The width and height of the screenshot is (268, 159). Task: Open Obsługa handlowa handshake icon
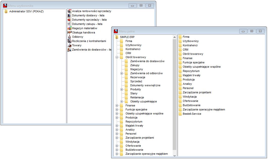coord(69,33)
